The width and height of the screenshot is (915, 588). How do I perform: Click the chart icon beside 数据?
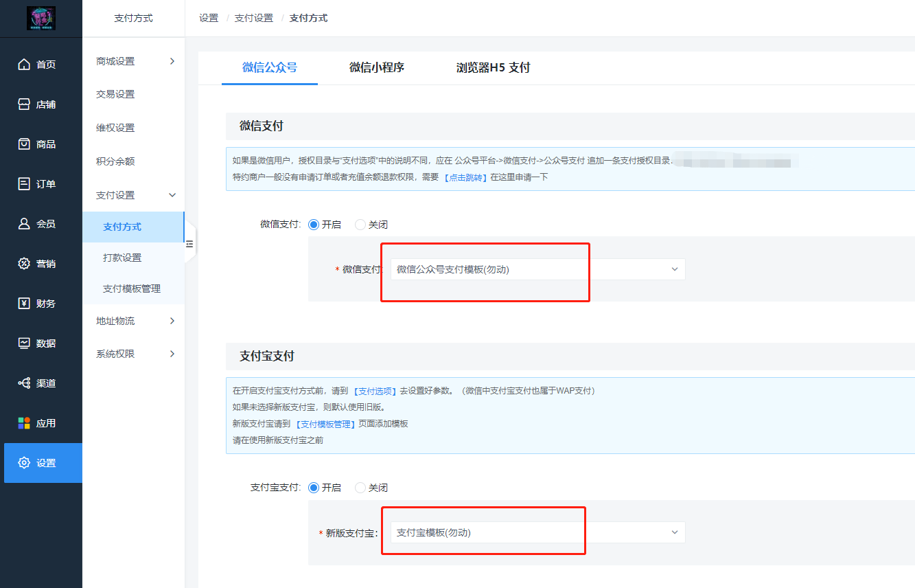24,343
